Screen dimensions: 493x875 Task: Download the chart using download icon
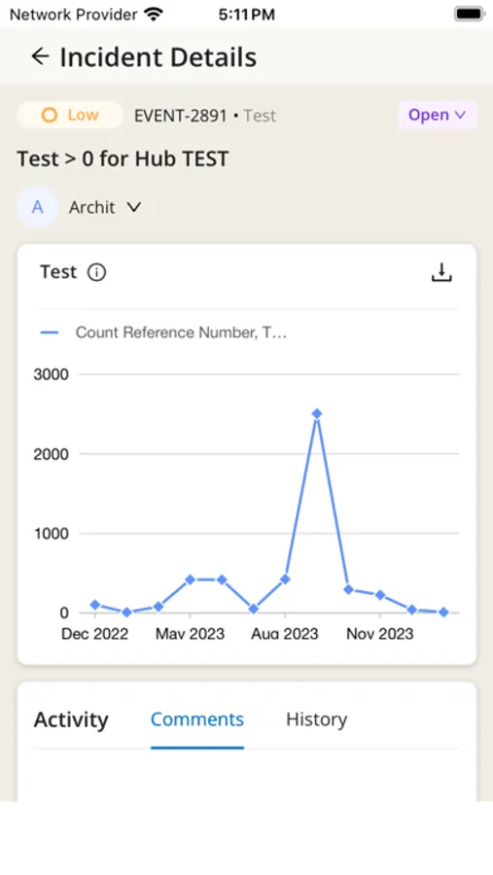[x=441, y=272]
